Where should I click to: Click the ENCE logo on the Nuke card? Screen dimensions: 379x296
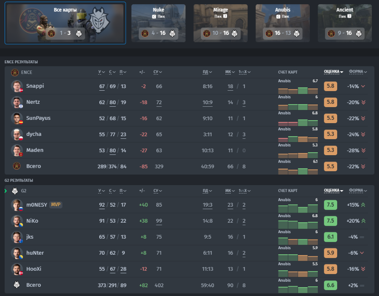pyautogui.click(x=145, y=33)
